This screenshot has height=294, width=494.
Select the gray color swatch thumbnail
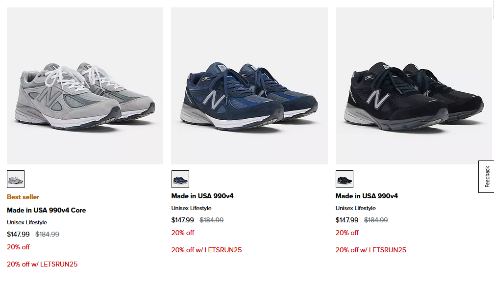16,179
